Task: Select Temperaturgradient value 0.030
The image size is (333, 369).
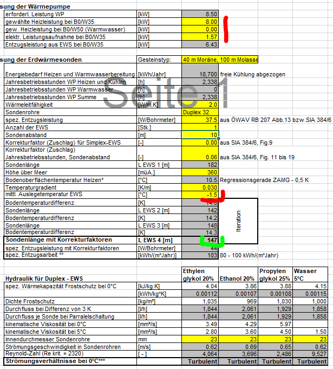Action: pyautogui.click(x=200, y=187)
